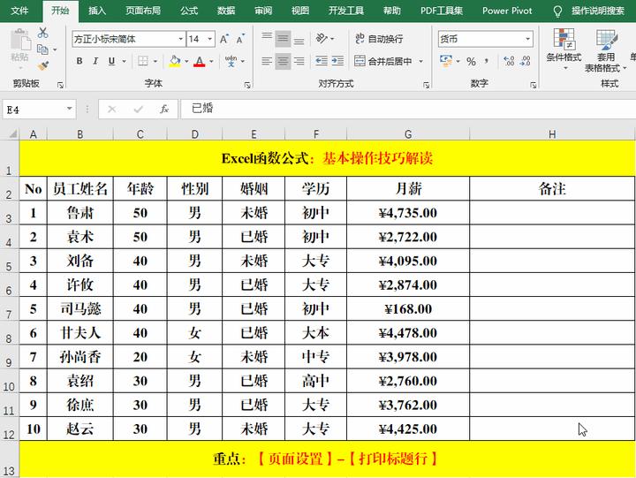Select the 备注 header cell
The height and width of the screenshot is (478, 636).
pos(552,189)
